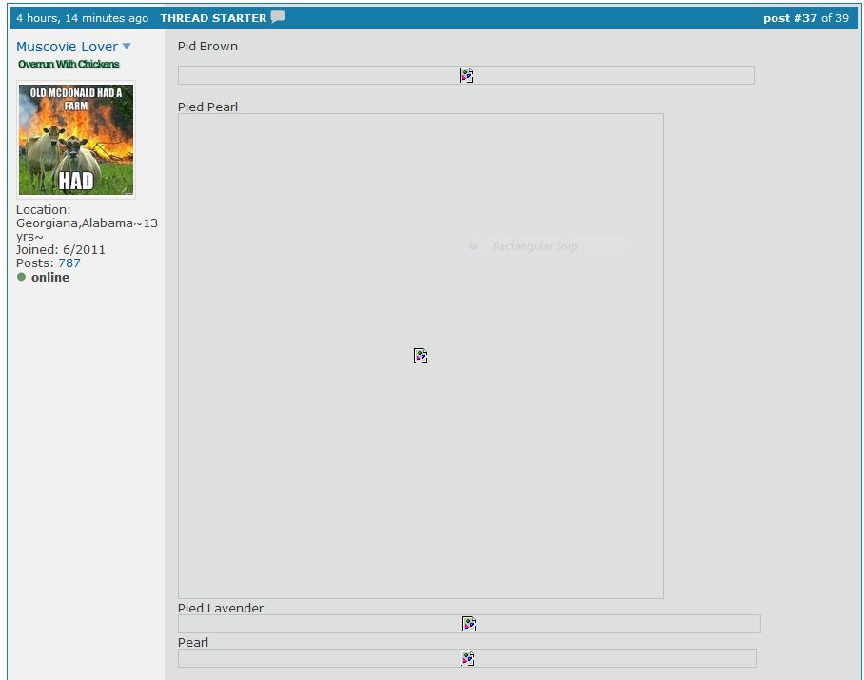Click the broken image icon in Pied Pearl box

click(x=421, y=356)
